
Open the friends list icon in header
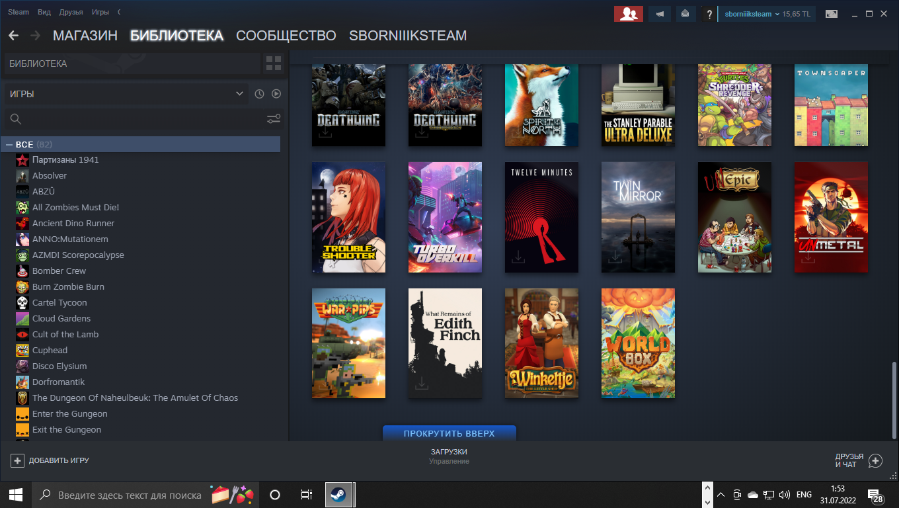(x=629, y=14)
